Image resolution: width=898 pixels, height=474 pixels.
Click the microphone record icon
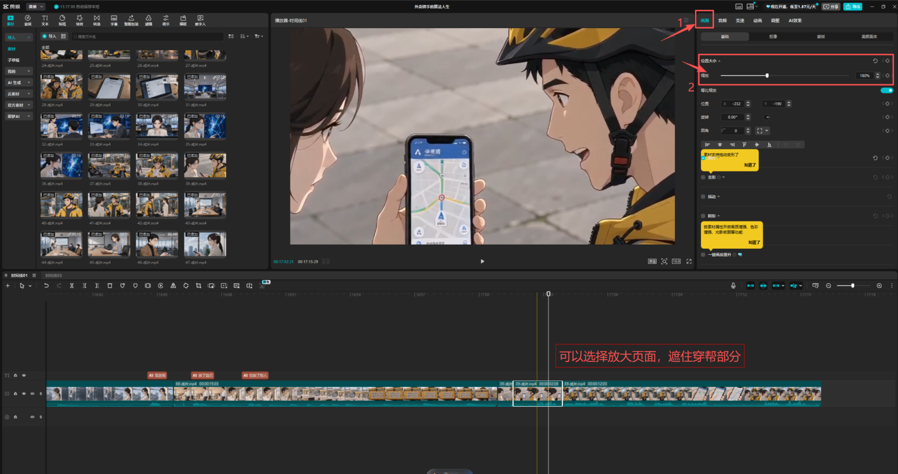coord(733,285)
